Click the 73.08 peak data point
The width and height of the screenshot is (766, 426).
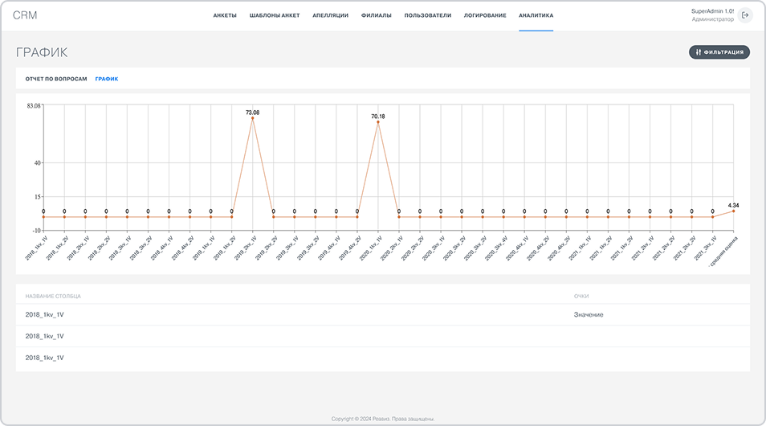coord(253,119)
